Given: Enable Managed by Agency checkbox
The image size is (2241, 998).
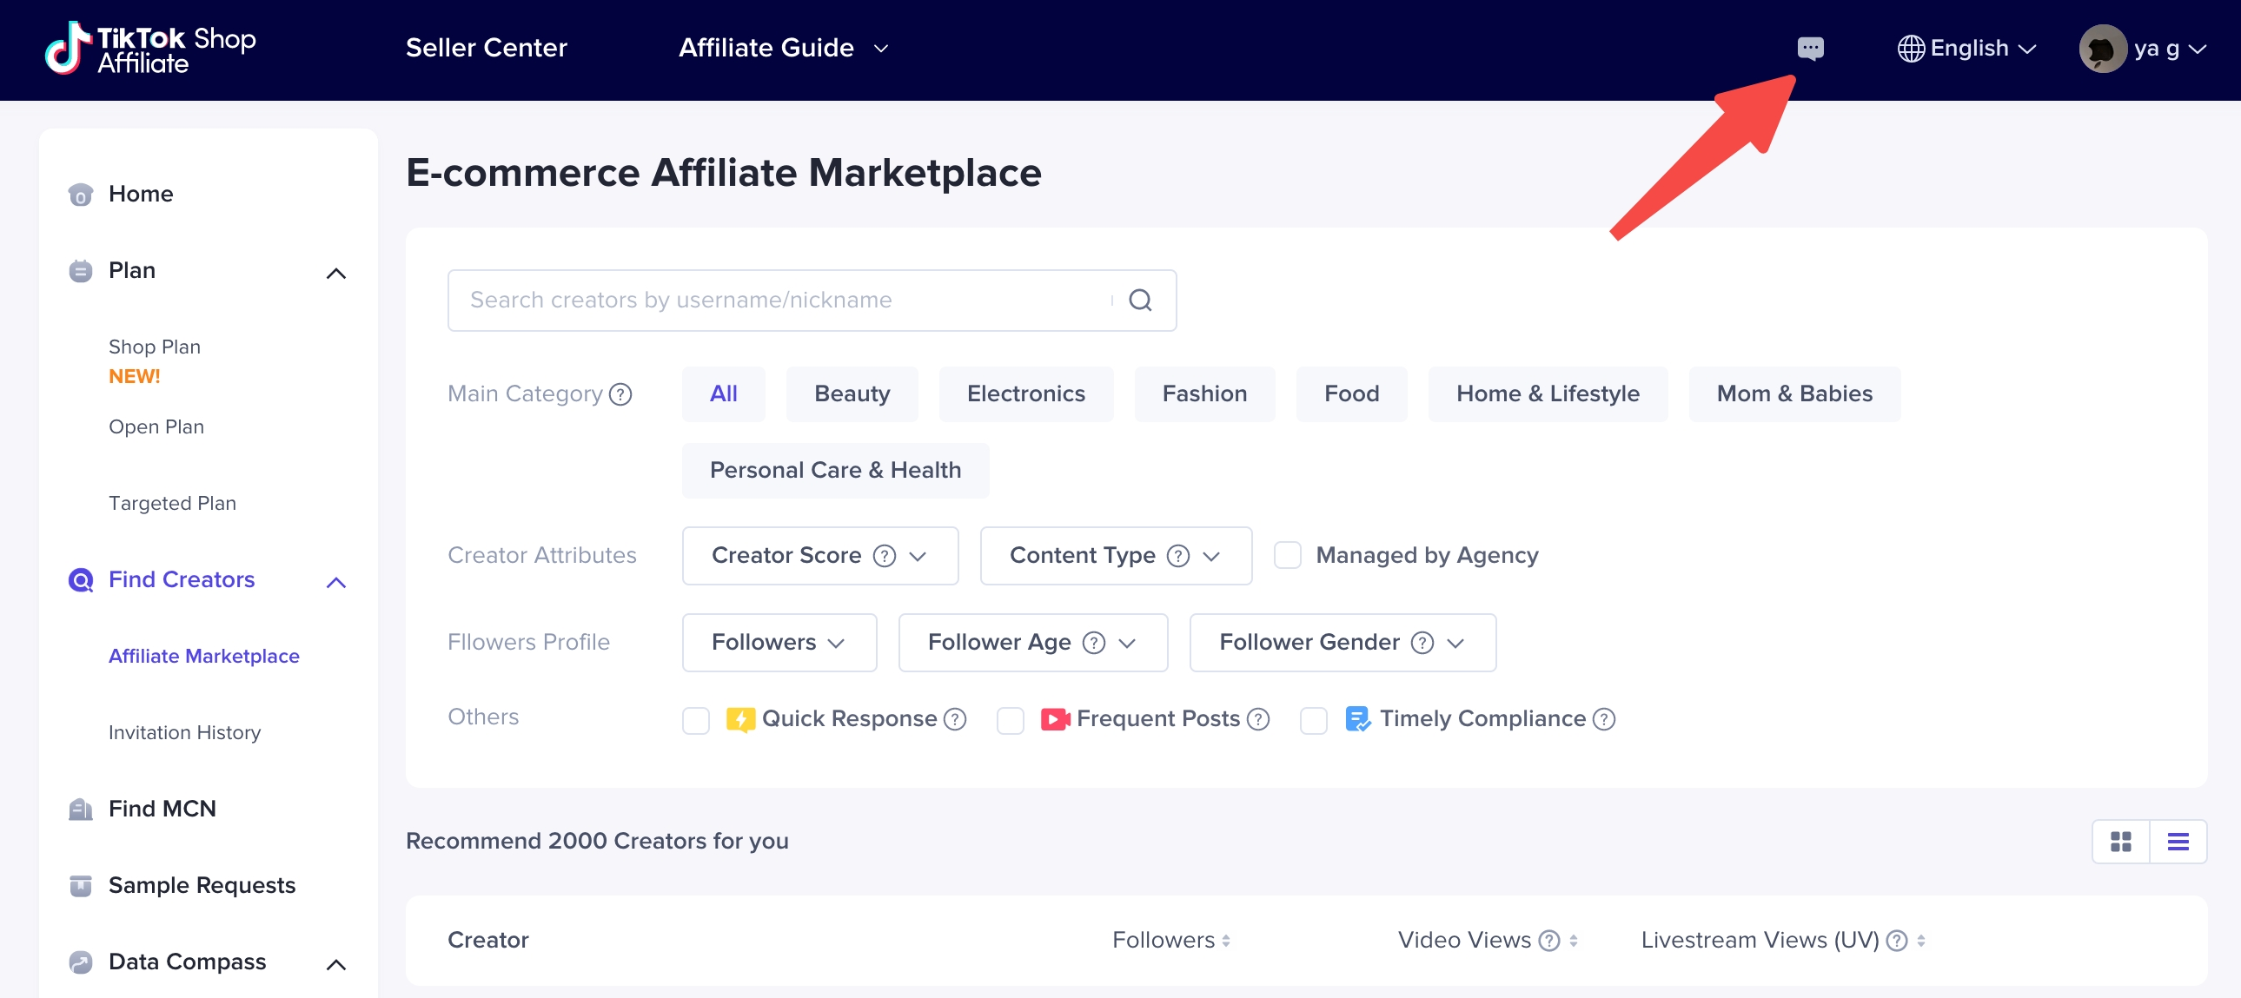Looking at the screenshot, I should (1287, 555).
